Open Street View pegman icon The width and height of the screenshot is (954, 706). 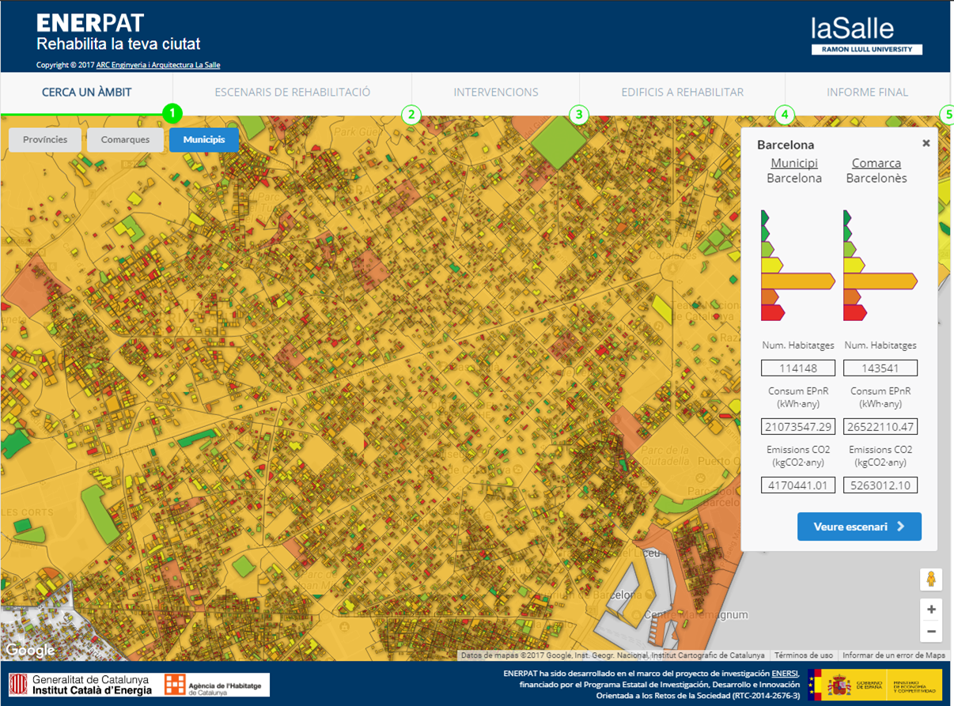[x=931, y=580]
